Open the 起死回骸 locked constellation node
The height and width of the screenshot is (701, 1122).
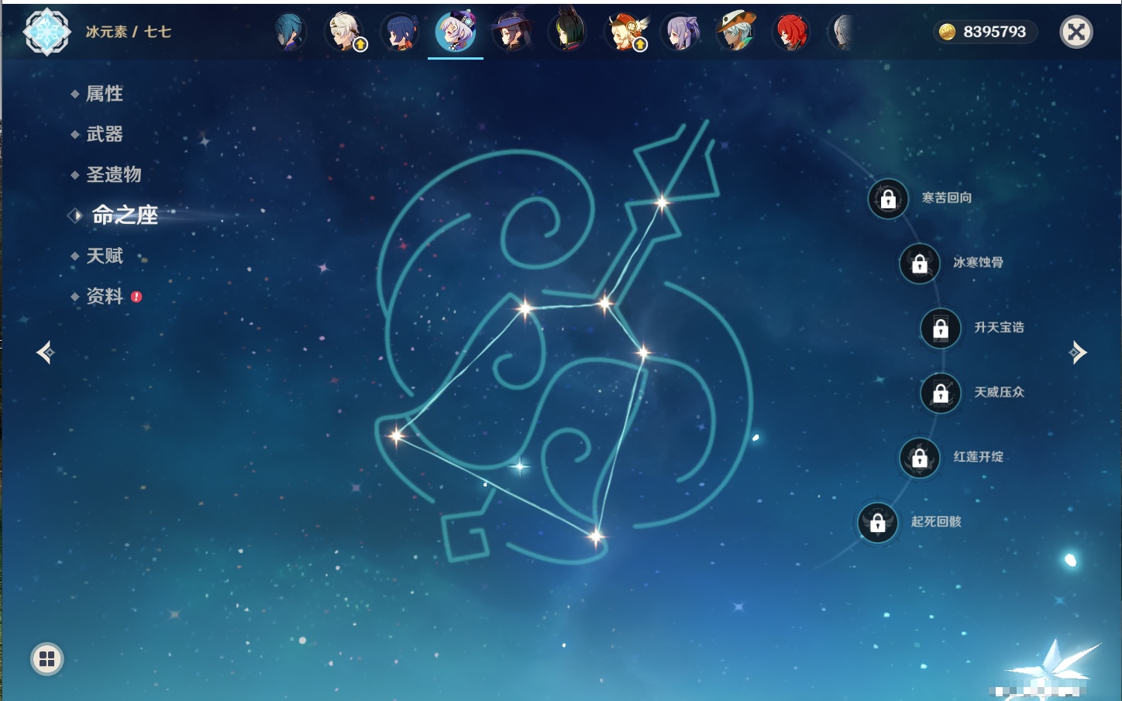click(x=878, y=523)
